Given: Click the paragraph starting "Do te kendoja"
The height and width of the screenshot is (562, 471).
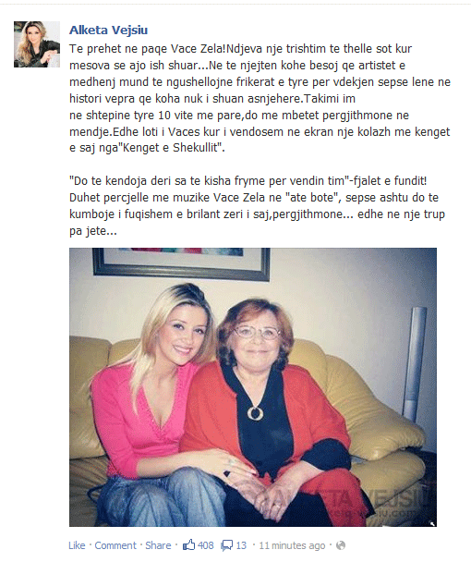Looking at the screenshot, I should pyautogui.click(x=257, y=206).
